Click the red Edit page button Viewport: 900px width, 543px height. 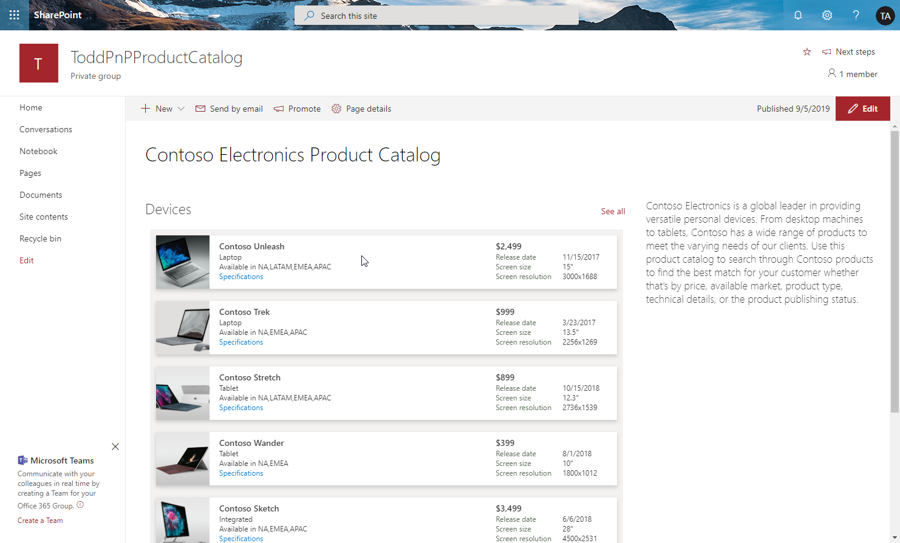pos(863,109)
